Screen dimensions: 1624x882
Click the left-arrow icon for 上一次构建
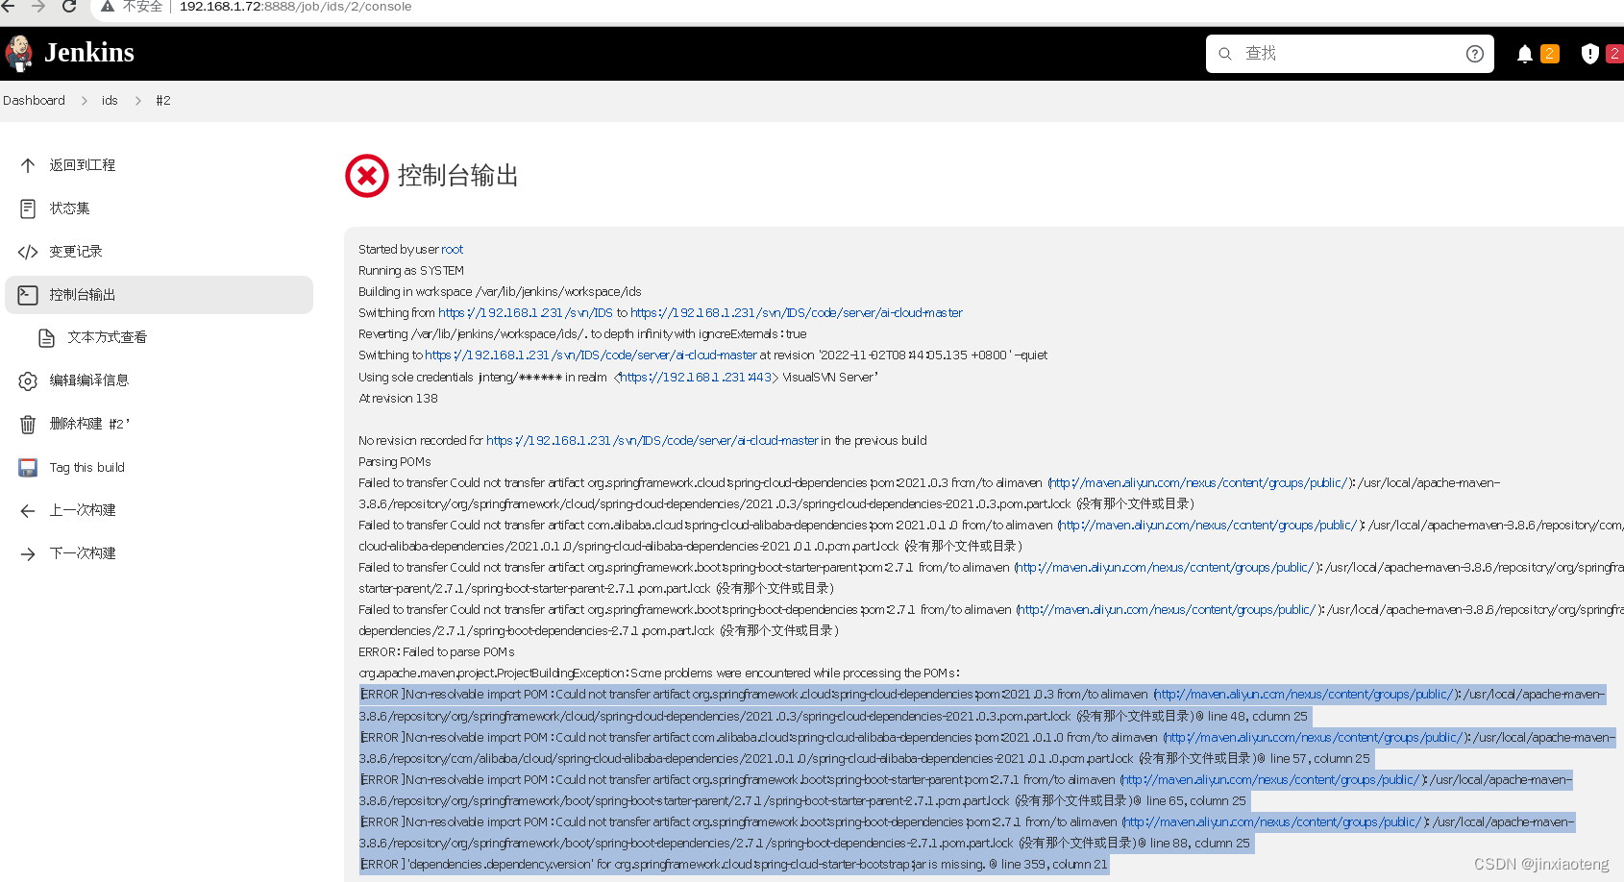click(28, 511)
